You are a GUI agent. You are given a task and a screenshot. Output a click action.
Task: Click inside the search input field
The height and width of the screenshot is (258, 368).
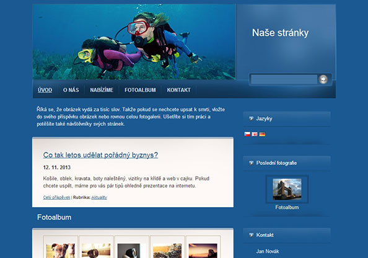tap(284, 79)
